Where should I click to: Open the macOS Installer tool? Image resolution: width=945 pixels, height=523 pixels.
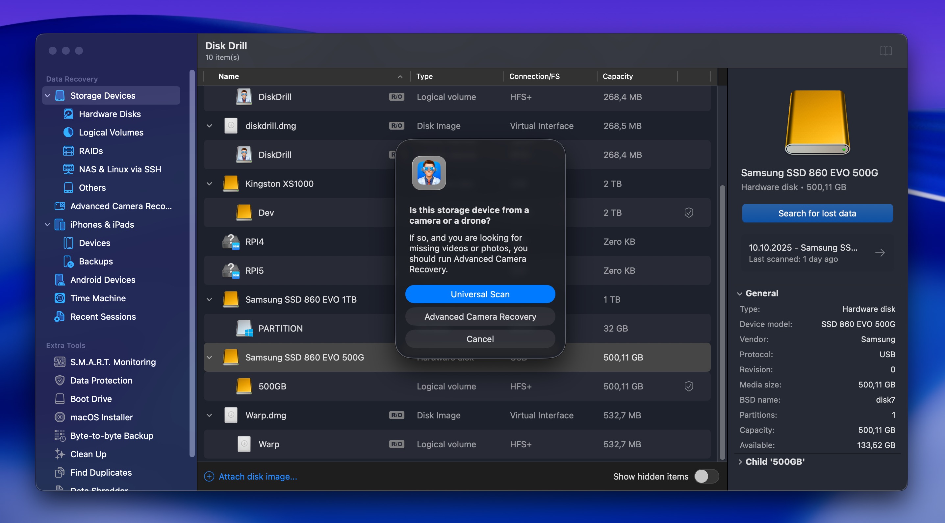click(x=102, y=417)
